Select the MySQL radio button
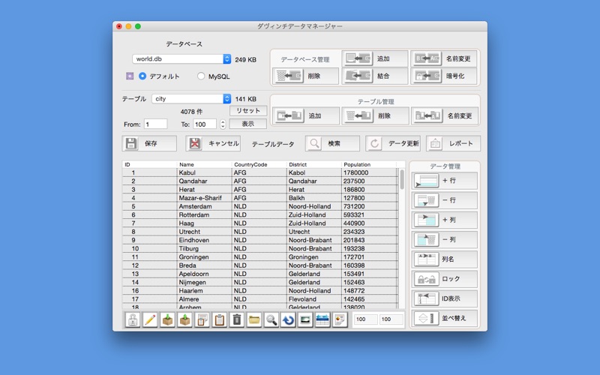600x375 pixels. click(201, 76)
